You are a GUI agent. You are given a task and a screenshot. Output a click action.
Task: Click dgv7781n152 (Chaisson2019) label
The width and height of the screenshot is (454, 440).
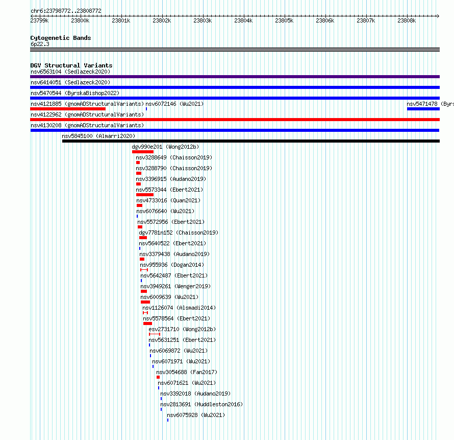coord(179,233)
